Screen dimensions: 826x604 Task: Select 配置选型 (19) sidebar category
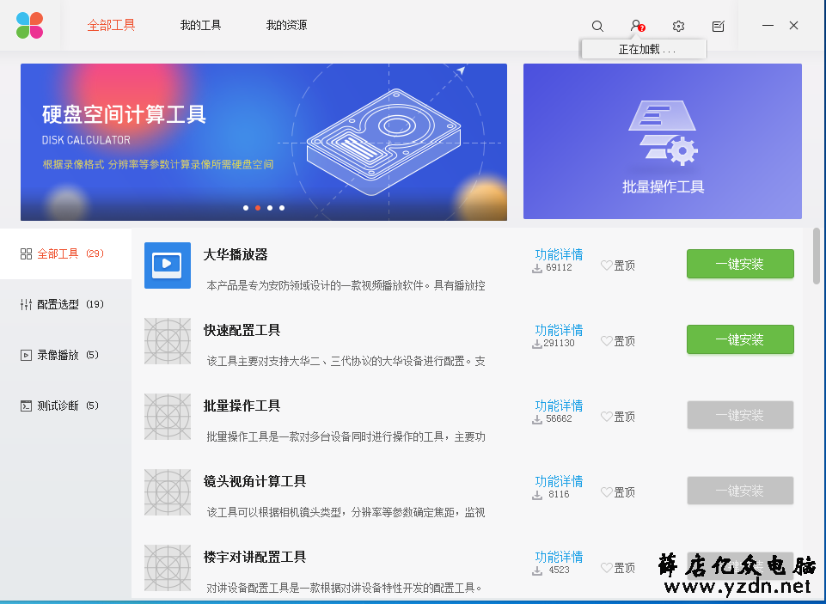tap(66, 304)
